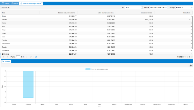Sort by the Costo de ventas header
Viewport: 194px width, 110px height.
click(144, 13)
